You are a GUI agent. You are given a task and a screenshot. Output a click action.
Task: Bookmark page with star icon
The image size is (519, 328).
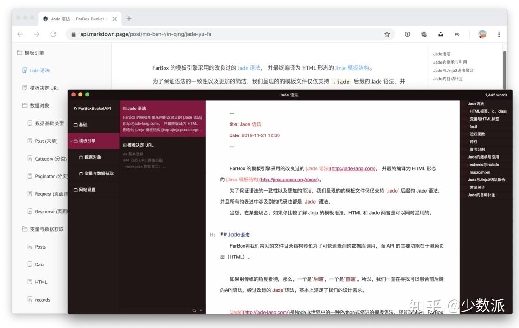click(x=387, y=34)
